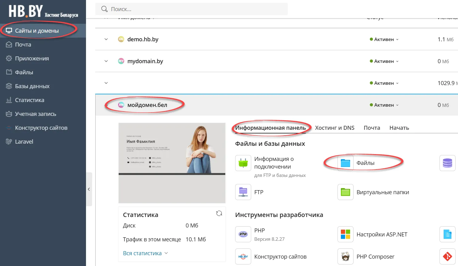Expand the Вся статистика link
Image resolution: width=458 pixels, height=266 pixels.
pos(145,253)
